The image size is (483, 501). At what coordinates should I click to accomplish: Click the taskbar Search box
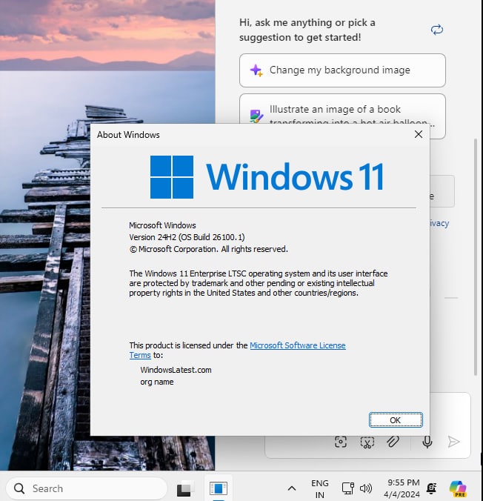tap(87, 488)
